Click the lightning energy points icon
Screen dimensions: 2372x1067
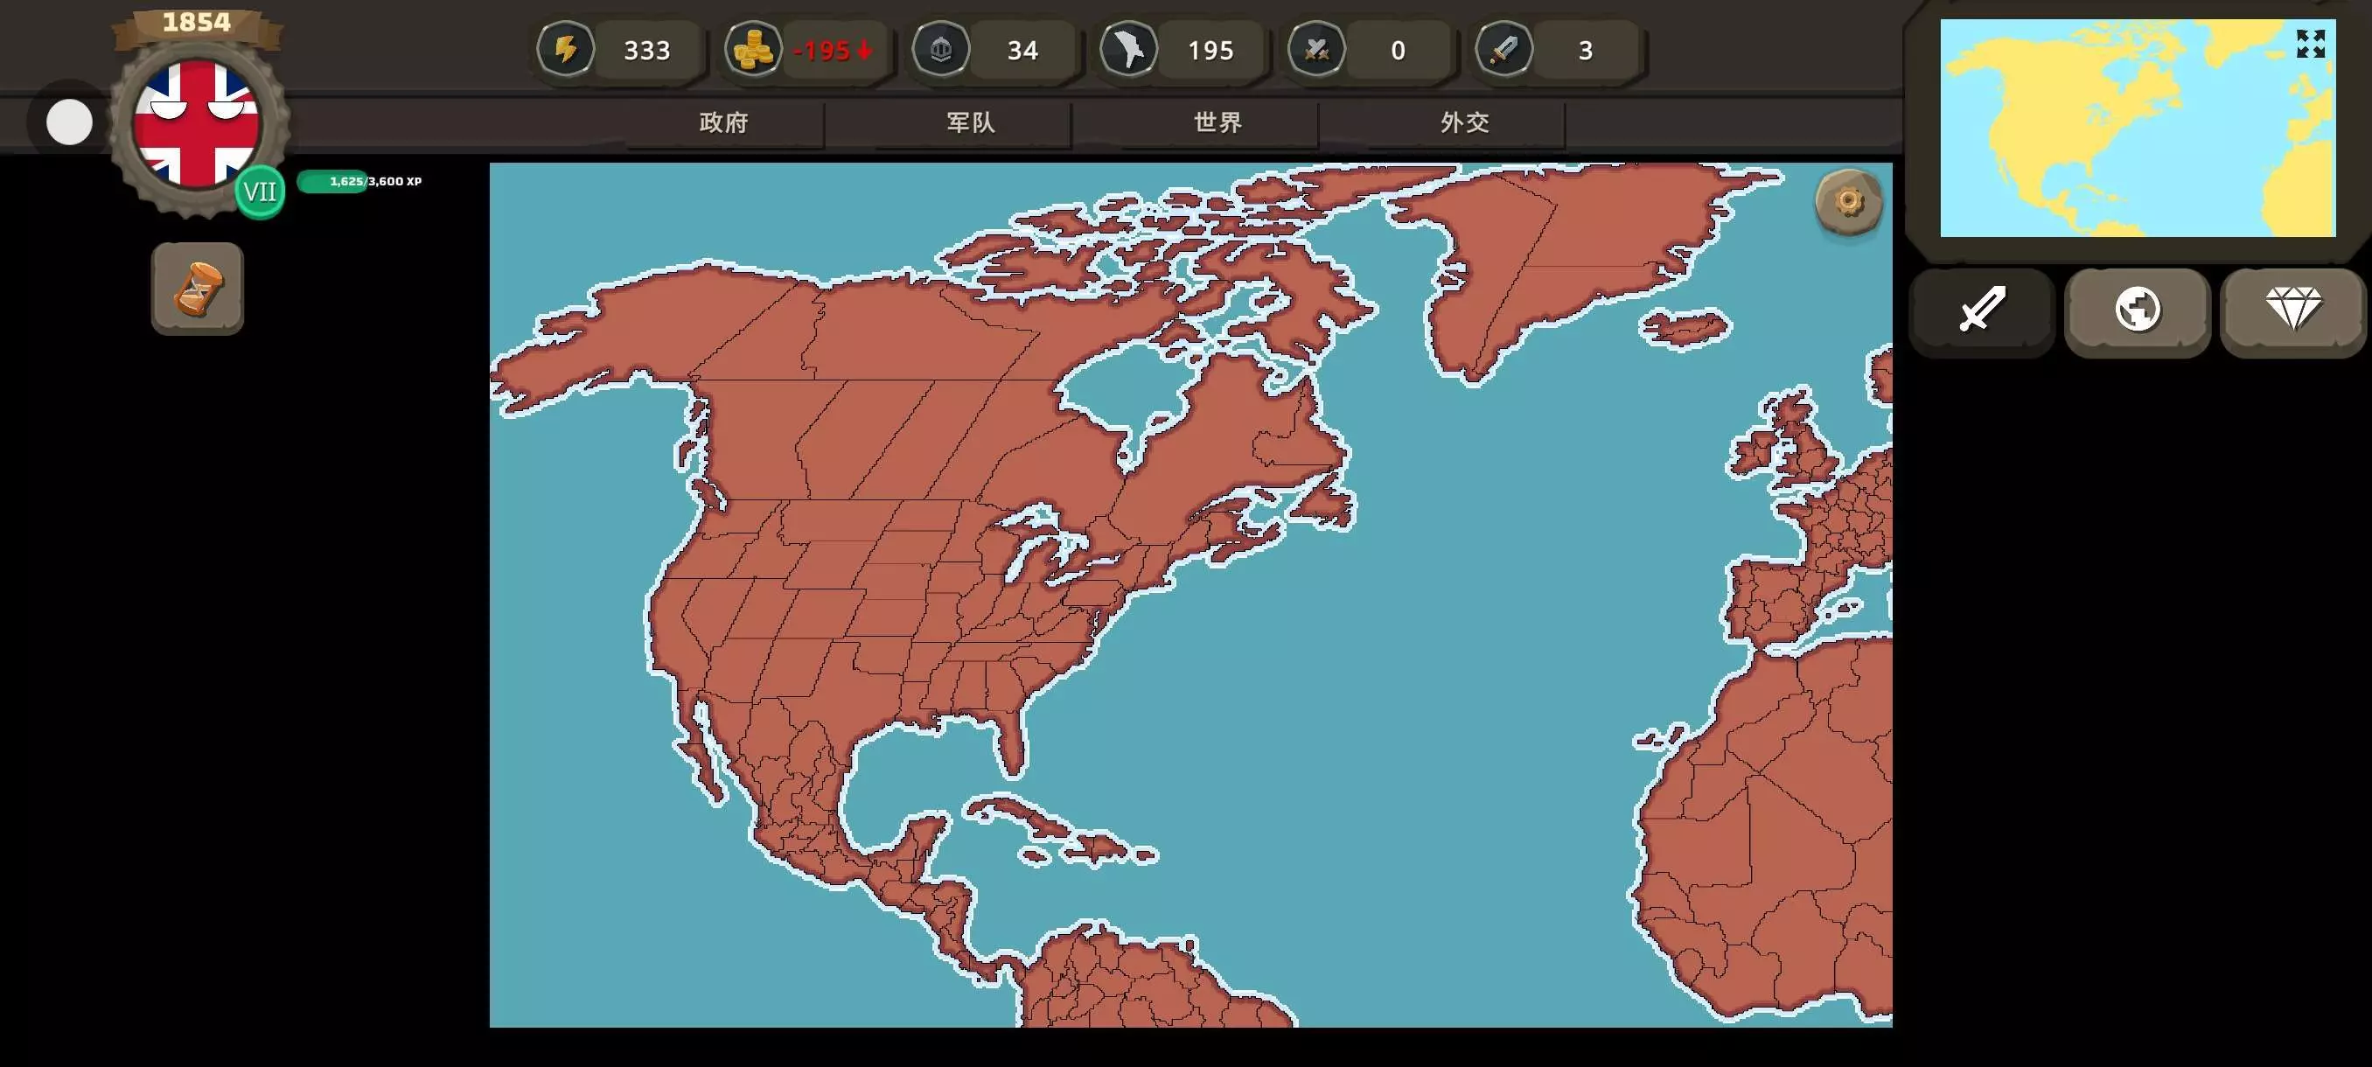(565, 49)
